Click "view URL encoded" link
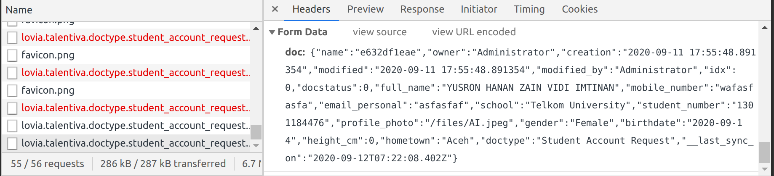774x176 pixels. click(x=474, y=32)
